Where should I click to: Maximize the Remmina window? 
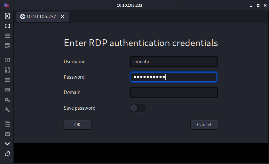click(258, 5)
